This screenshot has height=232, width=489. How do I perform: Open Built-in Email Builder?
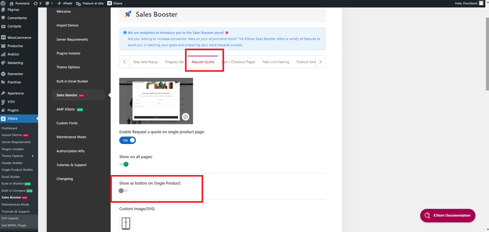72,81
